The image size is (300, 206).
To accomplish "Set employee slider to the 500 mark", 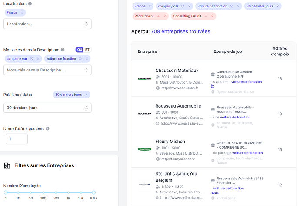I will coord(56,192).
